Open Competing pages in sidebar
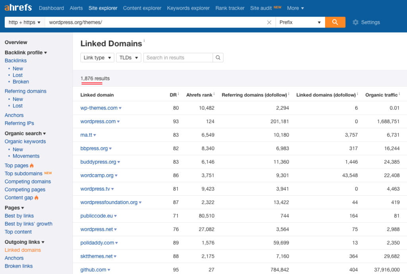 click(x=25, y=190)
